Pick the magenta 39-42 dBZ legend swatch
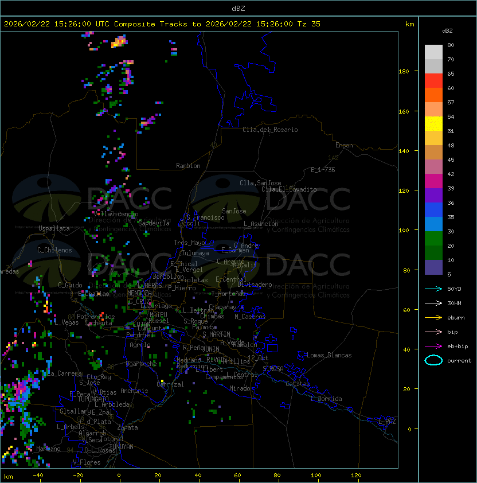Viewport: 477px width, 483px height. pos(433,181)
